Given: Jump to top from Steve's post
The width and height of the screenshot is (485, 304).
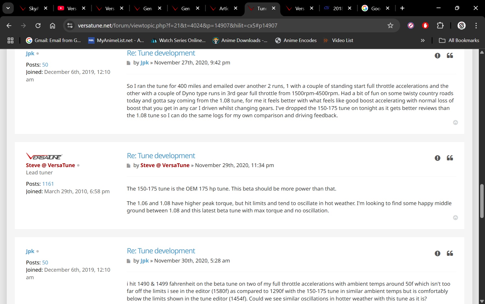Looking at the screenshot, I should coord(455,217).
